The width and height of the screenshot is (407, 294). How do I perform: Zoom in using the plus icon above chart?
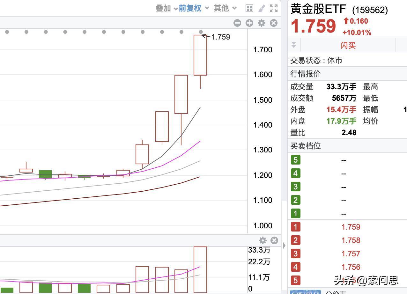(249, 23)
